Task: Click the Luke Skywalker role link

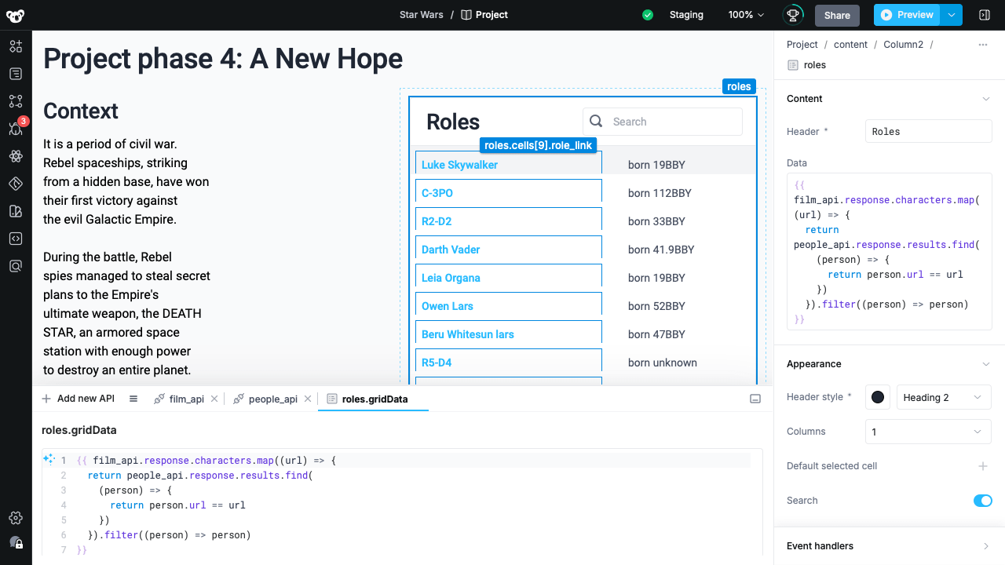Action: [459, 165]
